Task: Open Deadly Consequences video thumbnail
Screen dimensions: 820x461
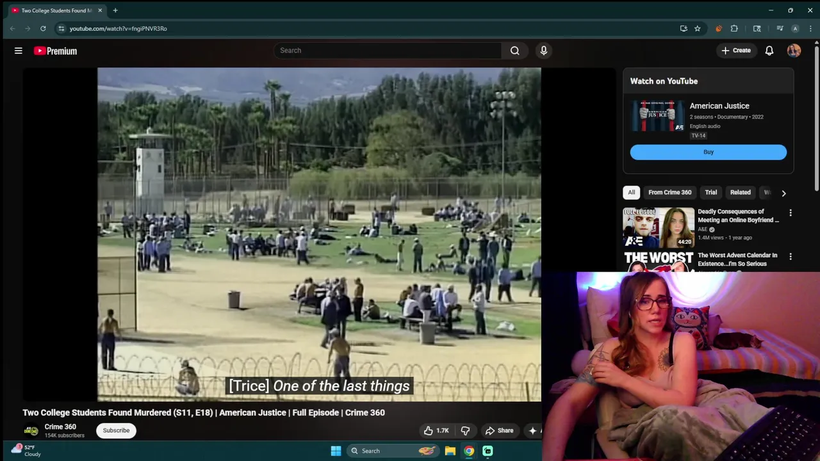Action: pos(659,227)
